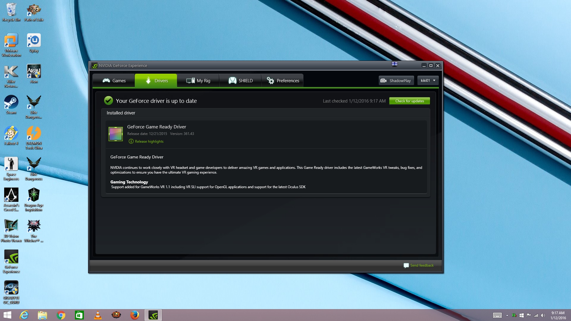The height and width of the screenshot is (321, 571).
Task: Select DAEMON Tools Ultra desktop icon
Action: pyautogui.click(x=34, y=138)
